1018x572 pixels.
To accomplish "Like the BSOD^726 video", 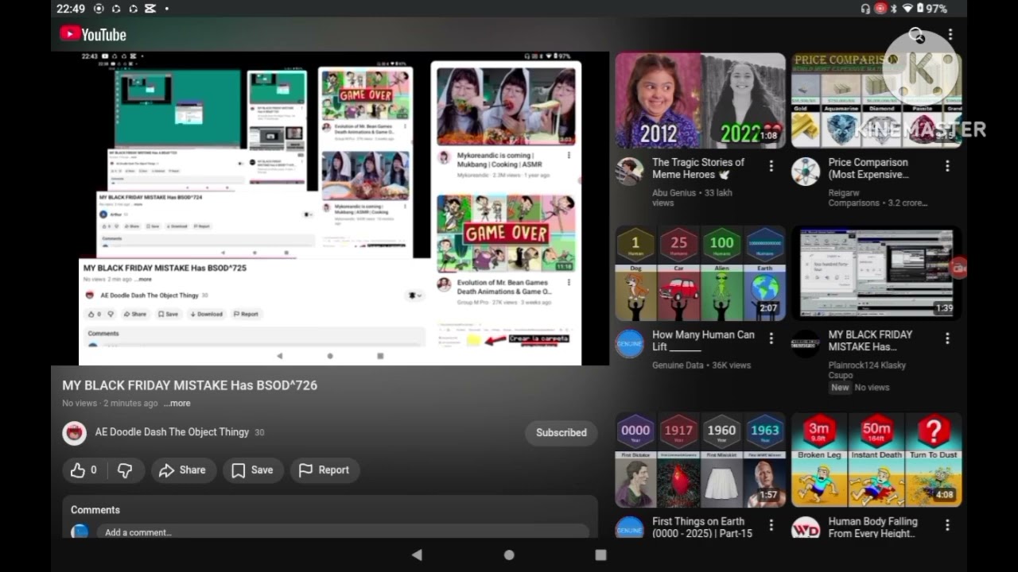I will pyautogui.click(x=84, y=470).
